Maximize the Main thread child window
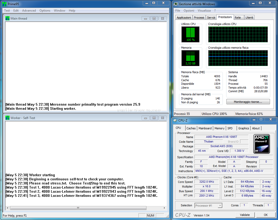This screenshot has height=220, width=278. click(154, 19)
